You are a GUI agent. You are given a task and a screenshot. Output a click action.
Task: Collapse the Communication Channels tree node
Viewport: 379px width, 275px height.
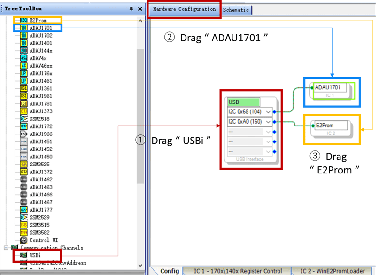pyautogui.click(x=7, y=248)
